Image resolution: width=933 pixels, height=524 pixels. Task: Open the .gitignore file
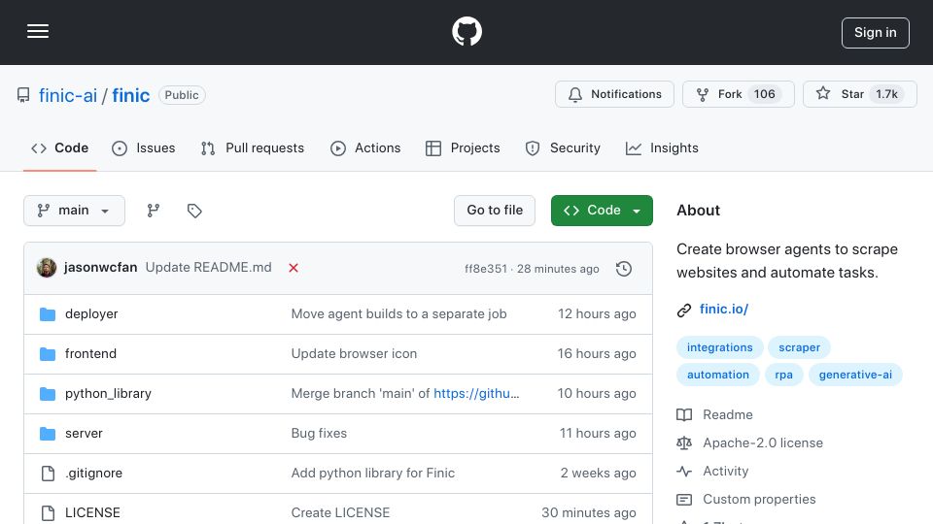[94, 473]
